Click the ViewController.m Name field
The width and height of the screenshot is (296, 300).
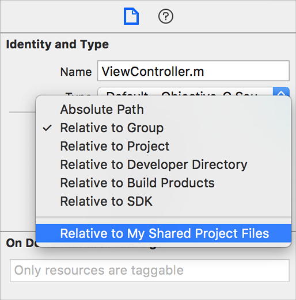[193, 71]
